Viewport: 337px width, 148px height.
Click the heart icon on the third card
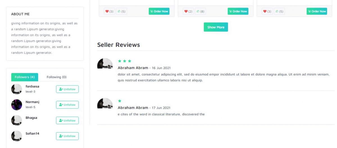pos(267,11)
